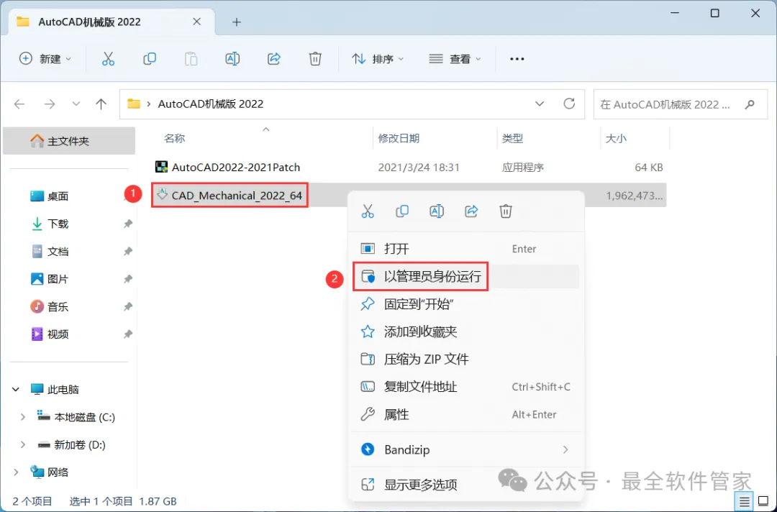The height and width of the screenshot is (512, 777).
Task: Open the 查看 view dropdown
Action: click(x=455, y=59)
